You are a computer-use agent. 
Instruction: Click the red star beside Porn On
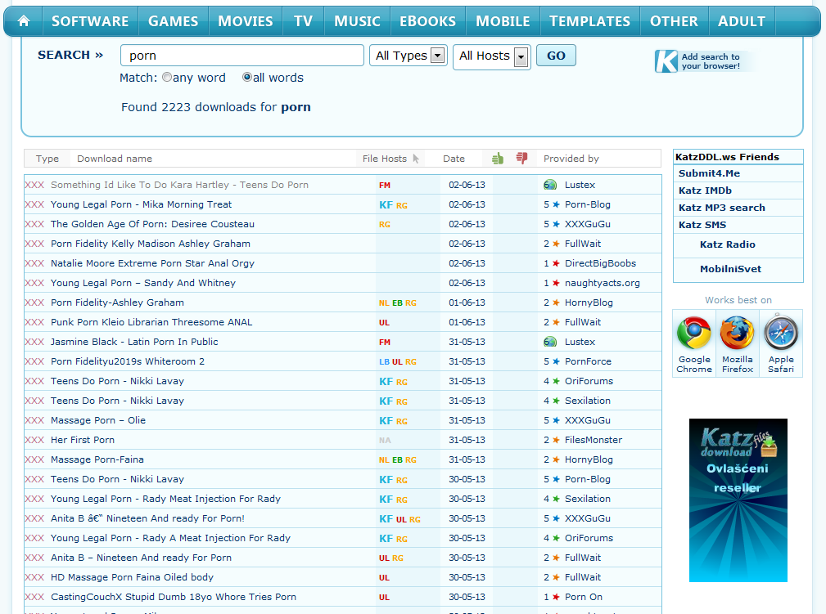[x=556, y=597]
